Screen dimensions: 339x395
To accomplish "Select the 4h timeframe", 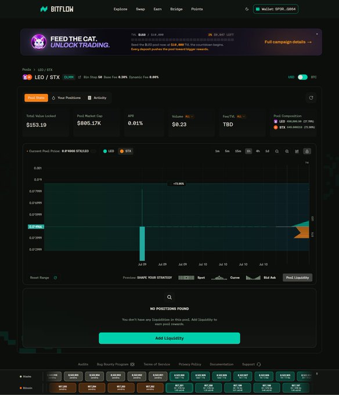I will (x=258, y=151).
